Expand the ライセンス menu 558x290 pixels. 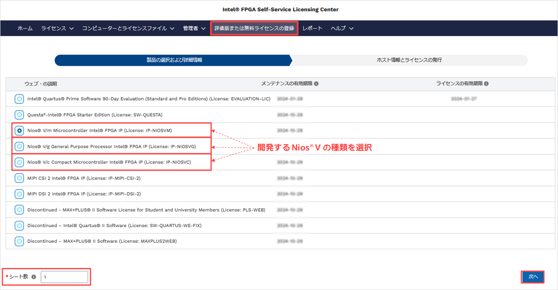(58, 28)
